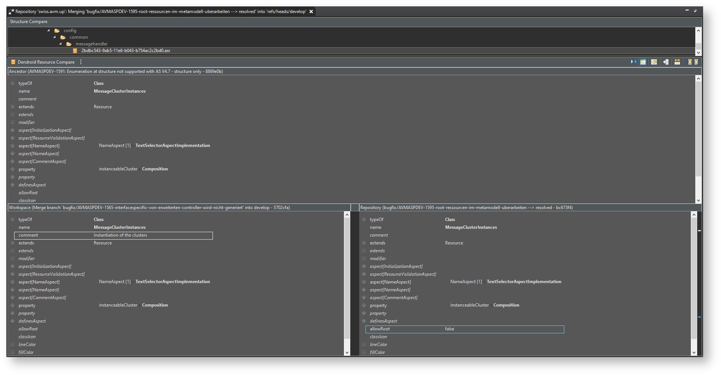
Task: Minimize the compare editor view
Action: coord(687,10)
